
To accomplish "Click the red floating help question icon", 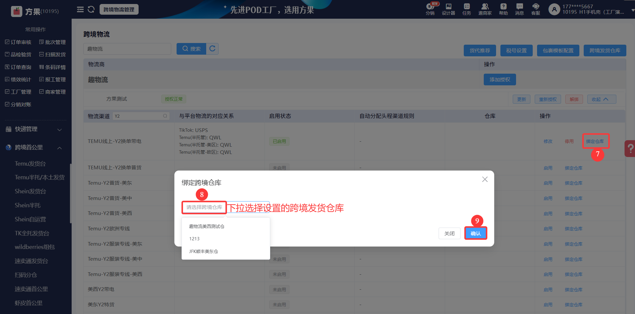I will (630, 148).
